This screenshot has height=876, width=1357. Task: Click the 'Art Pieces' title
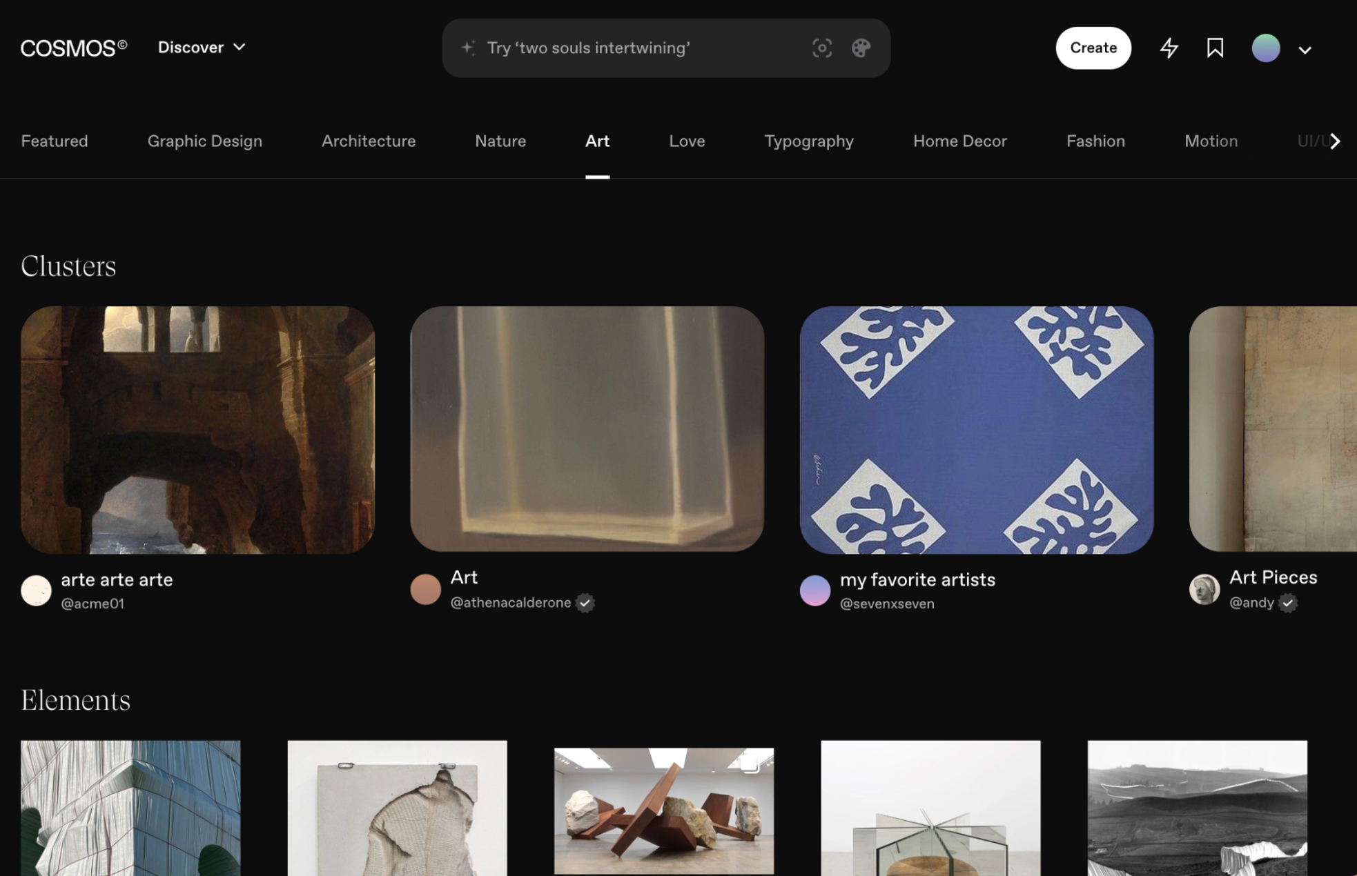[x=1273, y=577]
